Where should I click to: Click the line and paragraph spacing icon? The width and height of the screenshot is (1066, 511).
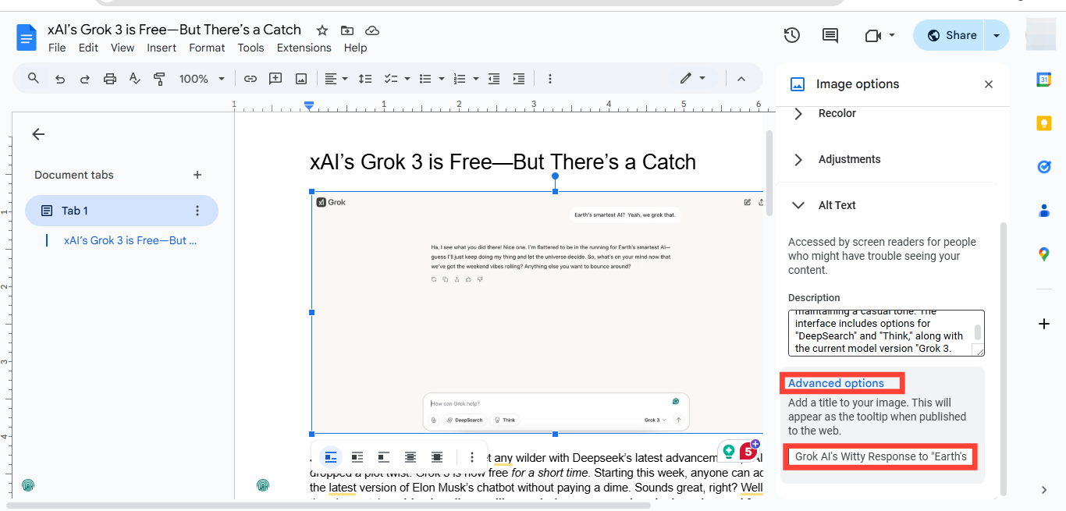[x=365, y=79]
